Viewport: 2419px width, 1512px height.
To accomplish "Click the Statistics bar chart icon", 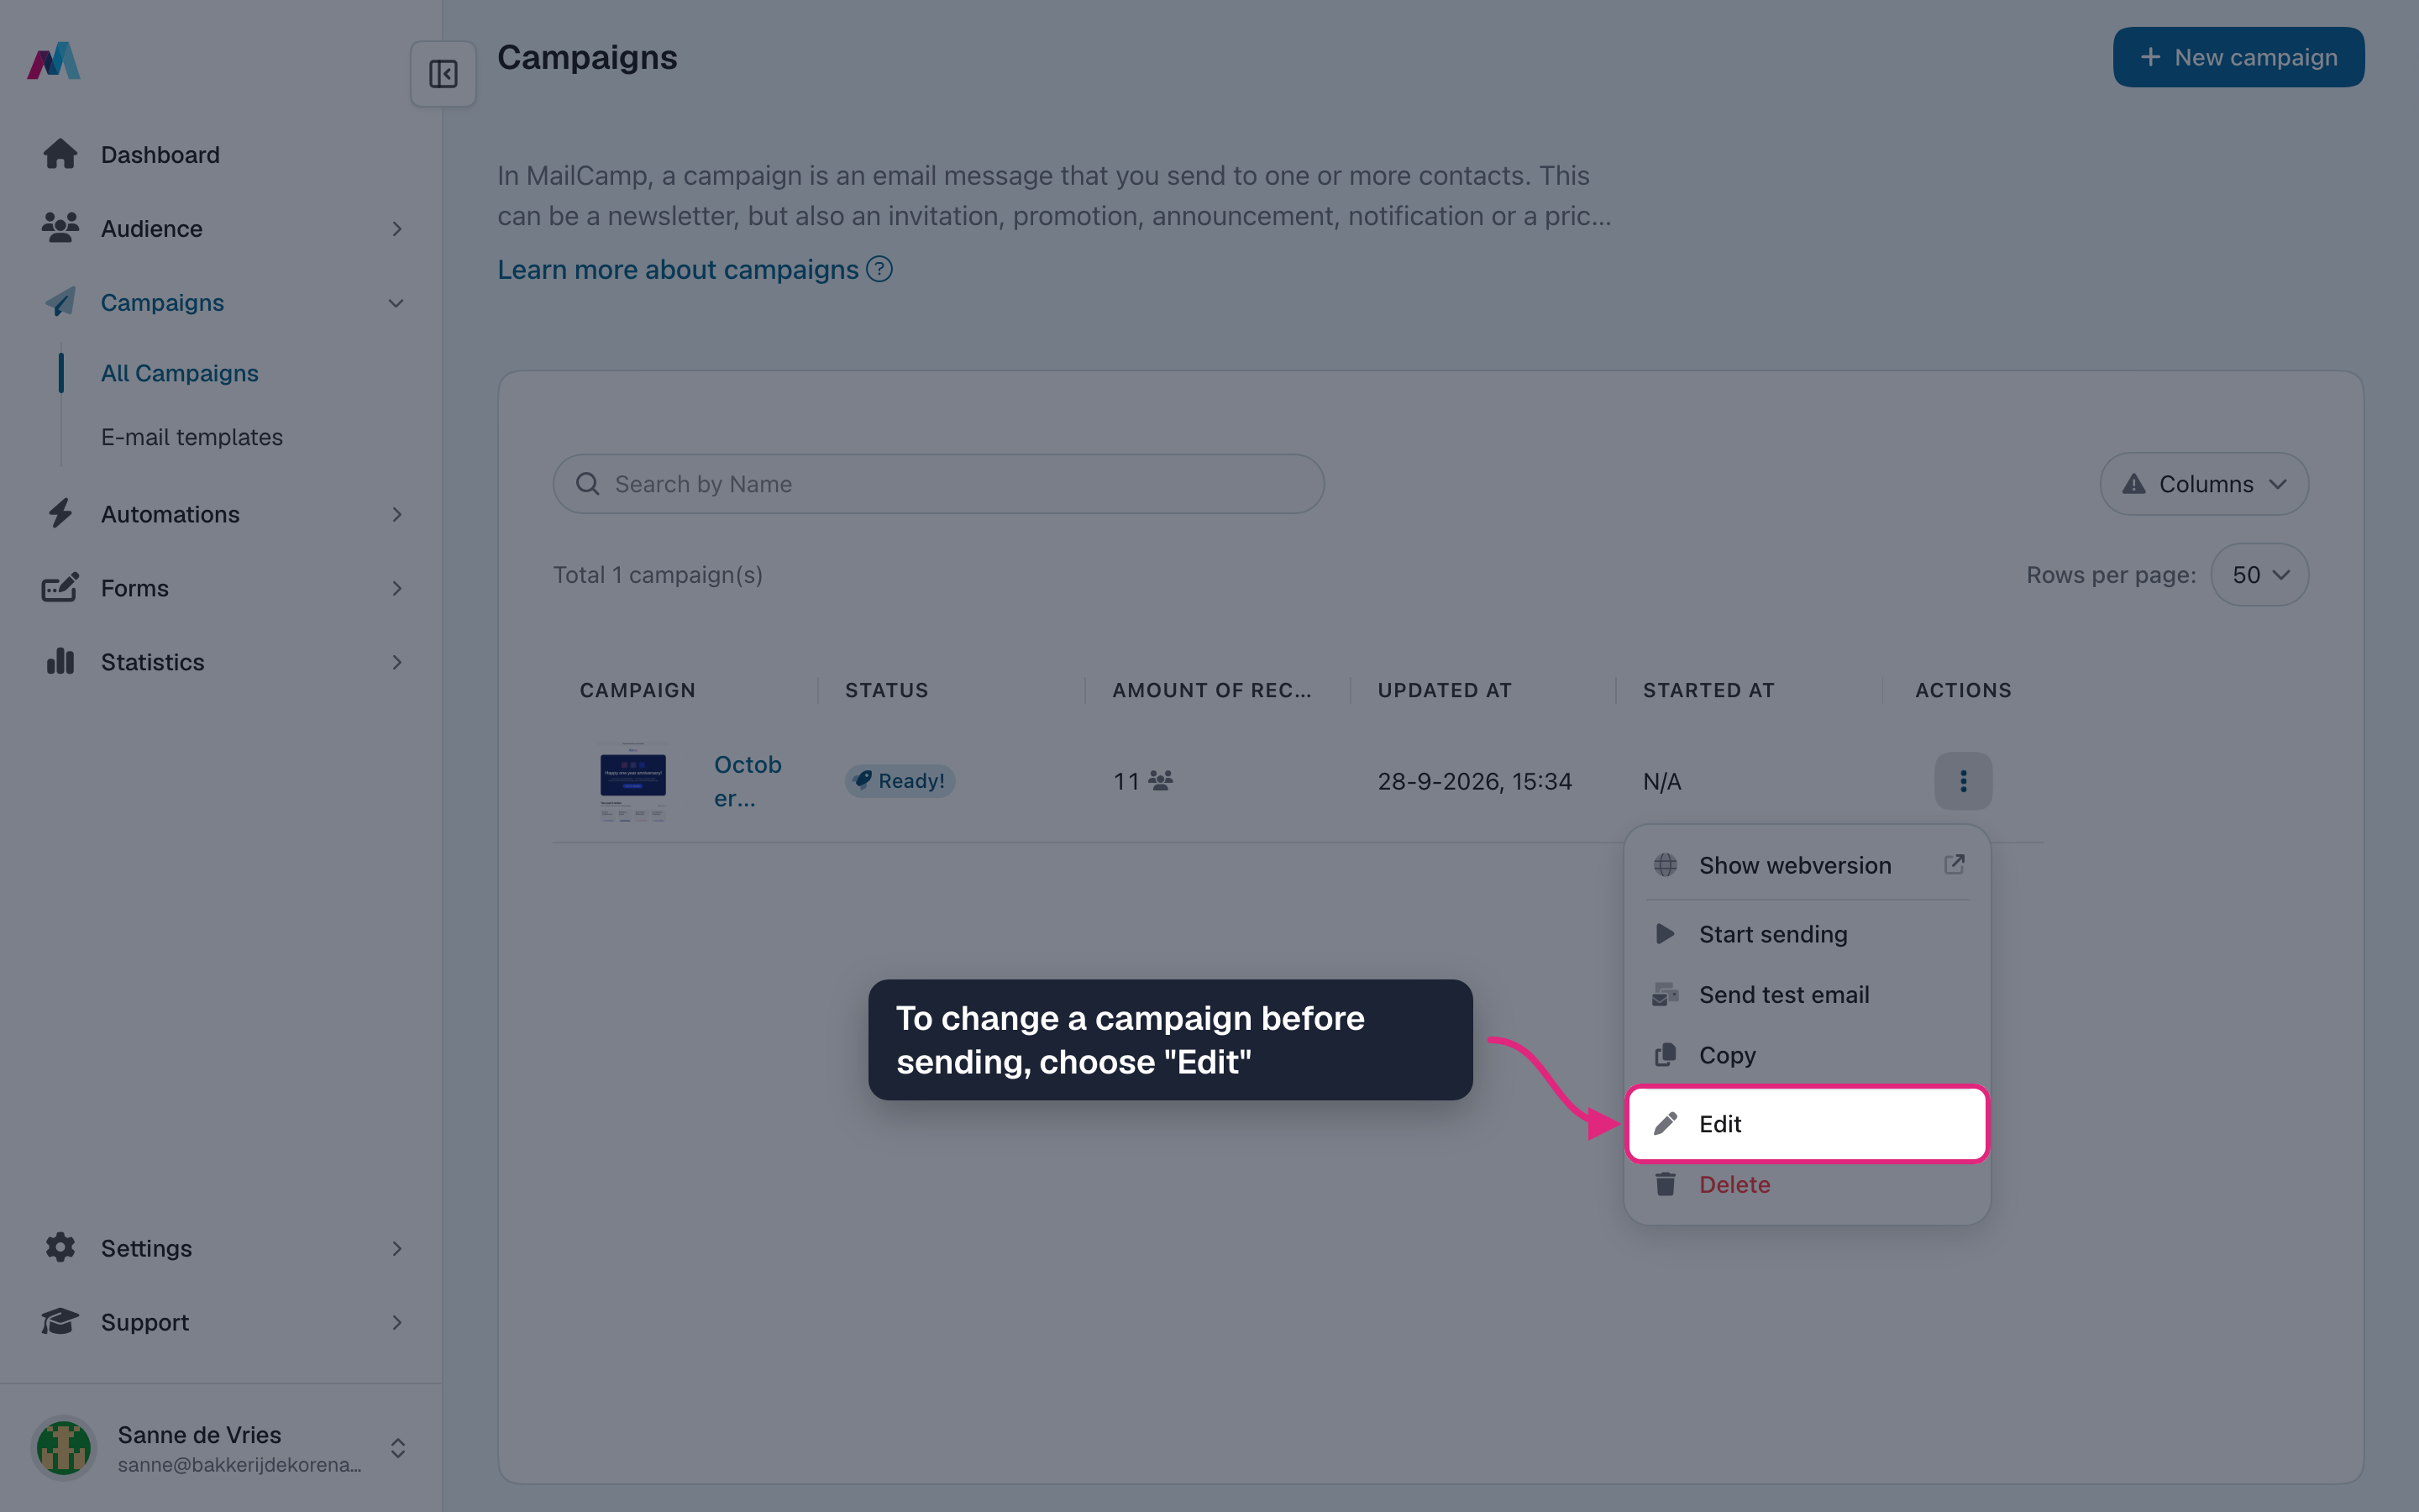I will [x=60, y=661].
